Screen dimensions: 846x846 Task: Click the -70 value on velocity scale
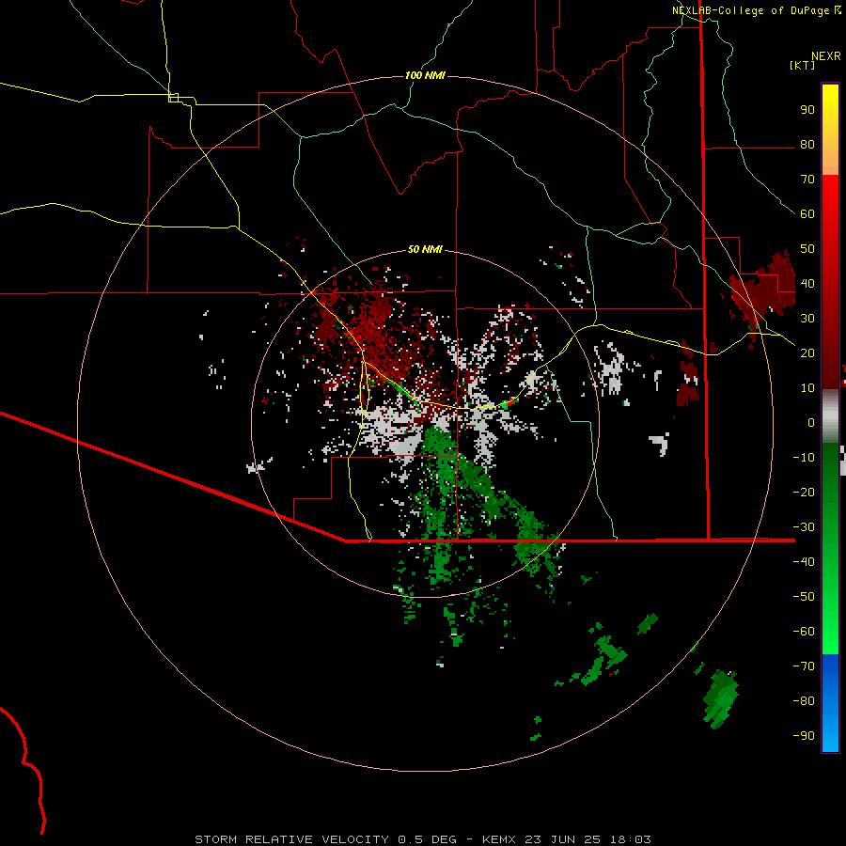[x=804, y=666]
